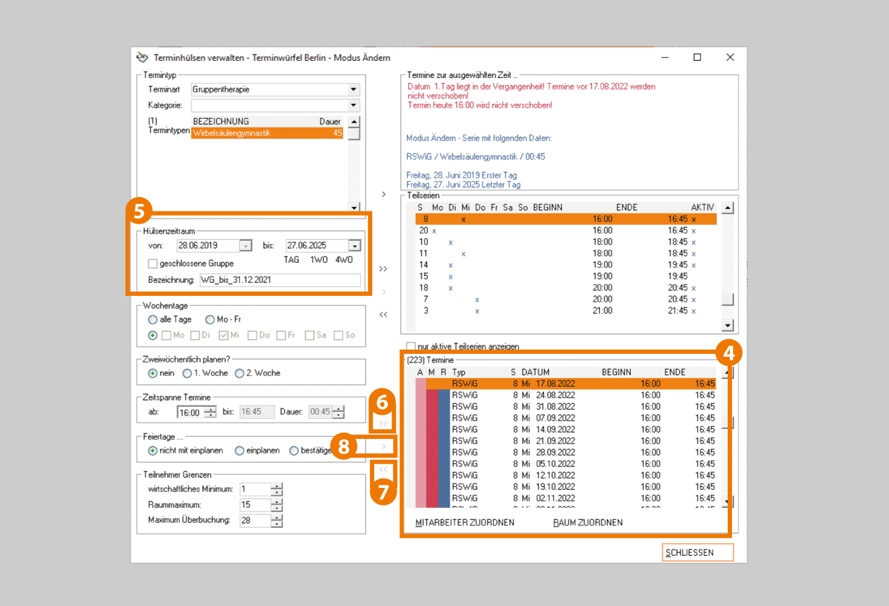Click the blue R column cell for 24.08.2022
Screen dimensions: 889x606
[444, 395]
